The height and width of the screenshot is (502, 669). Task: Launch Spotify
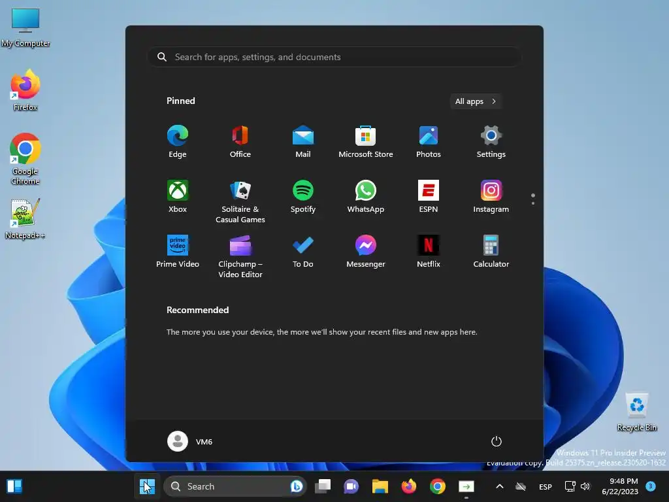[x=303, y=196]
